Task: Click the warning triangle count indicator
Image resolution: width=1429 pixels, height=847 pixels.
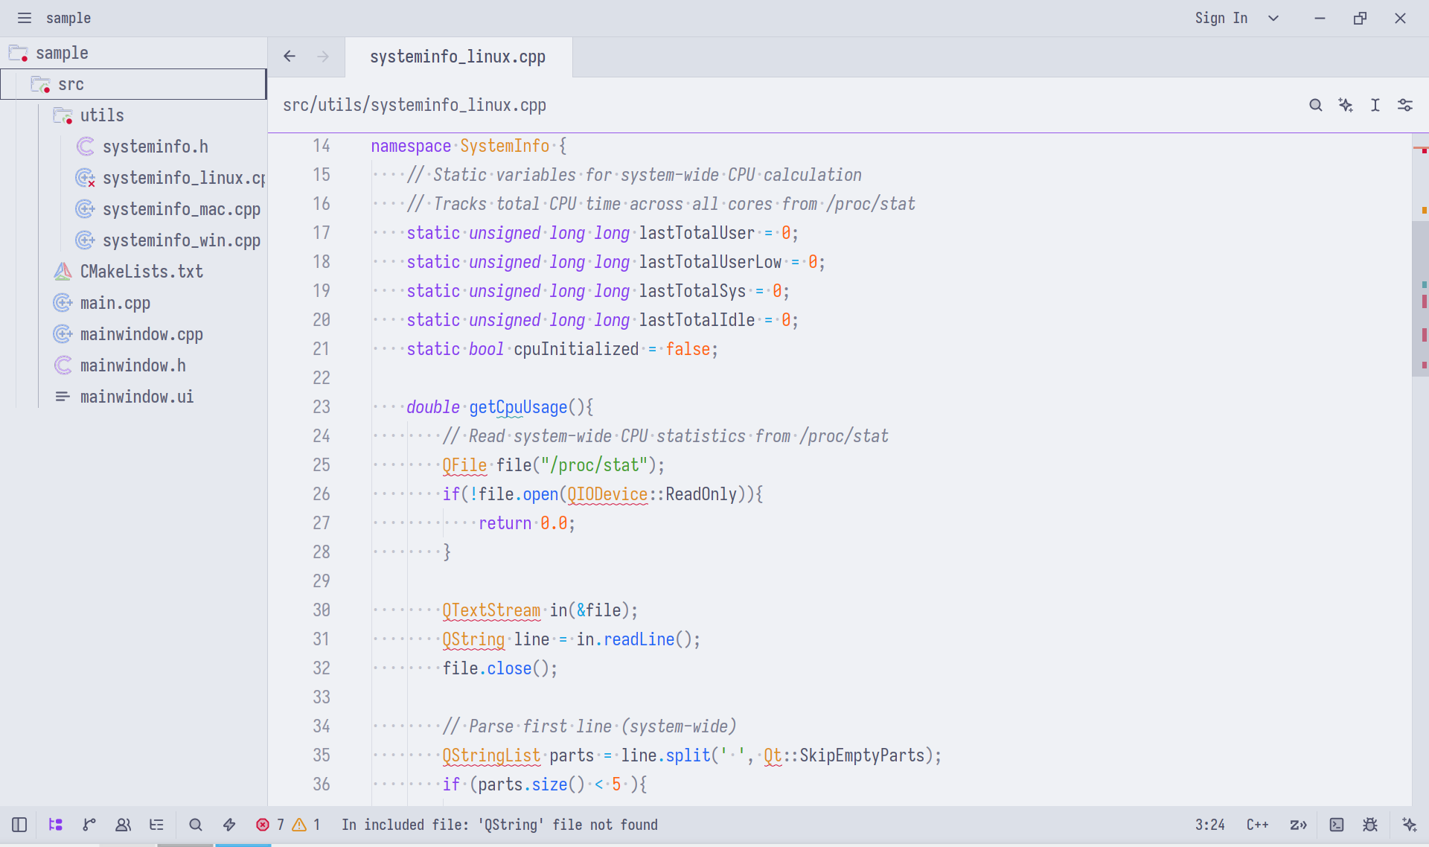Action: click(306, 825)
